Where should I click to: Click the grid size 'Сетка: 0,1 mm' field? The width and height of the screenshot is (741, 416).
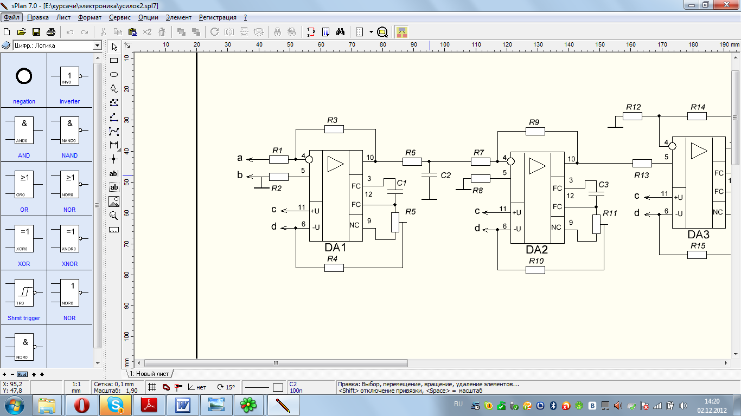114,384
